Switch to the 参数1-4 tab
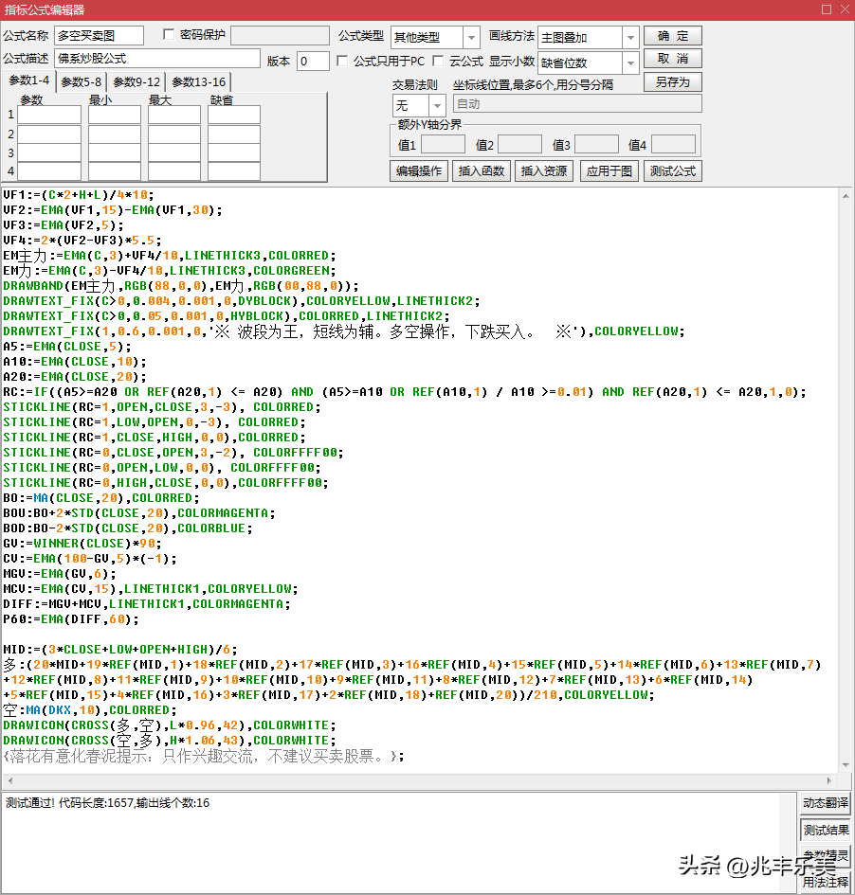 pos(29,81)
